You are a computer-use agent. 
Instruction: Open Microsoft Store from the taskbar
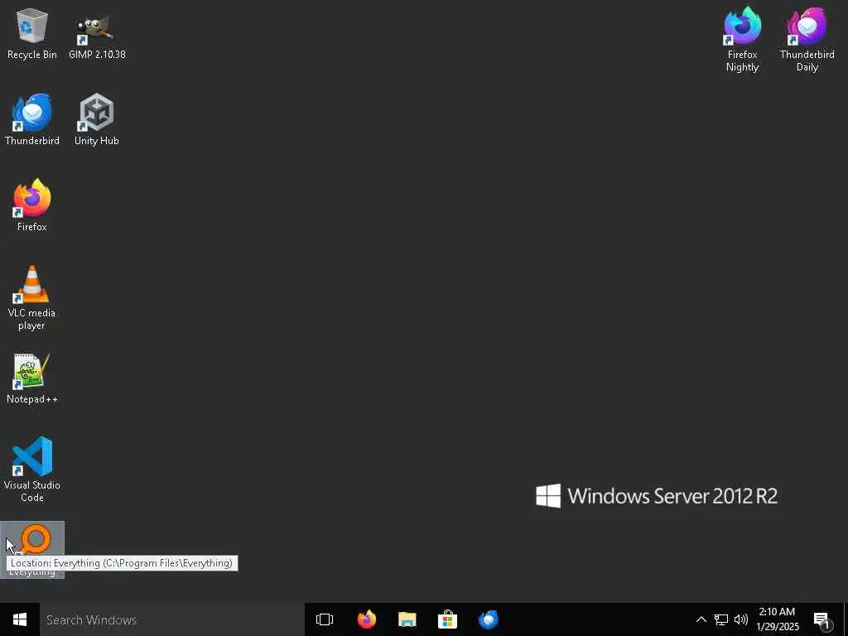(447, 619)
